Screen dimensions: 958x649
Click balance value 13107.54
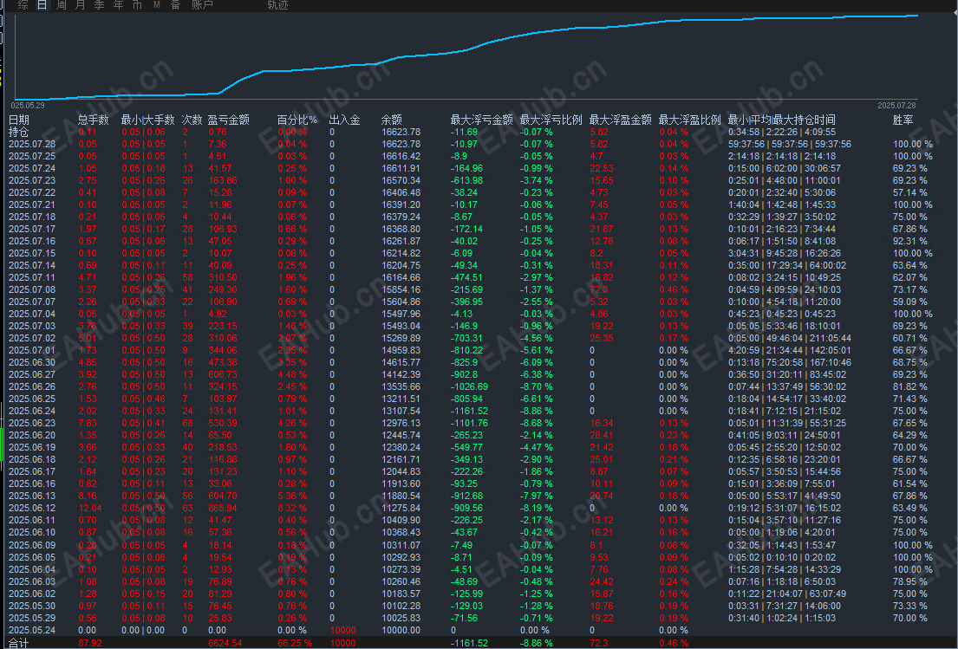click(401, 411)
